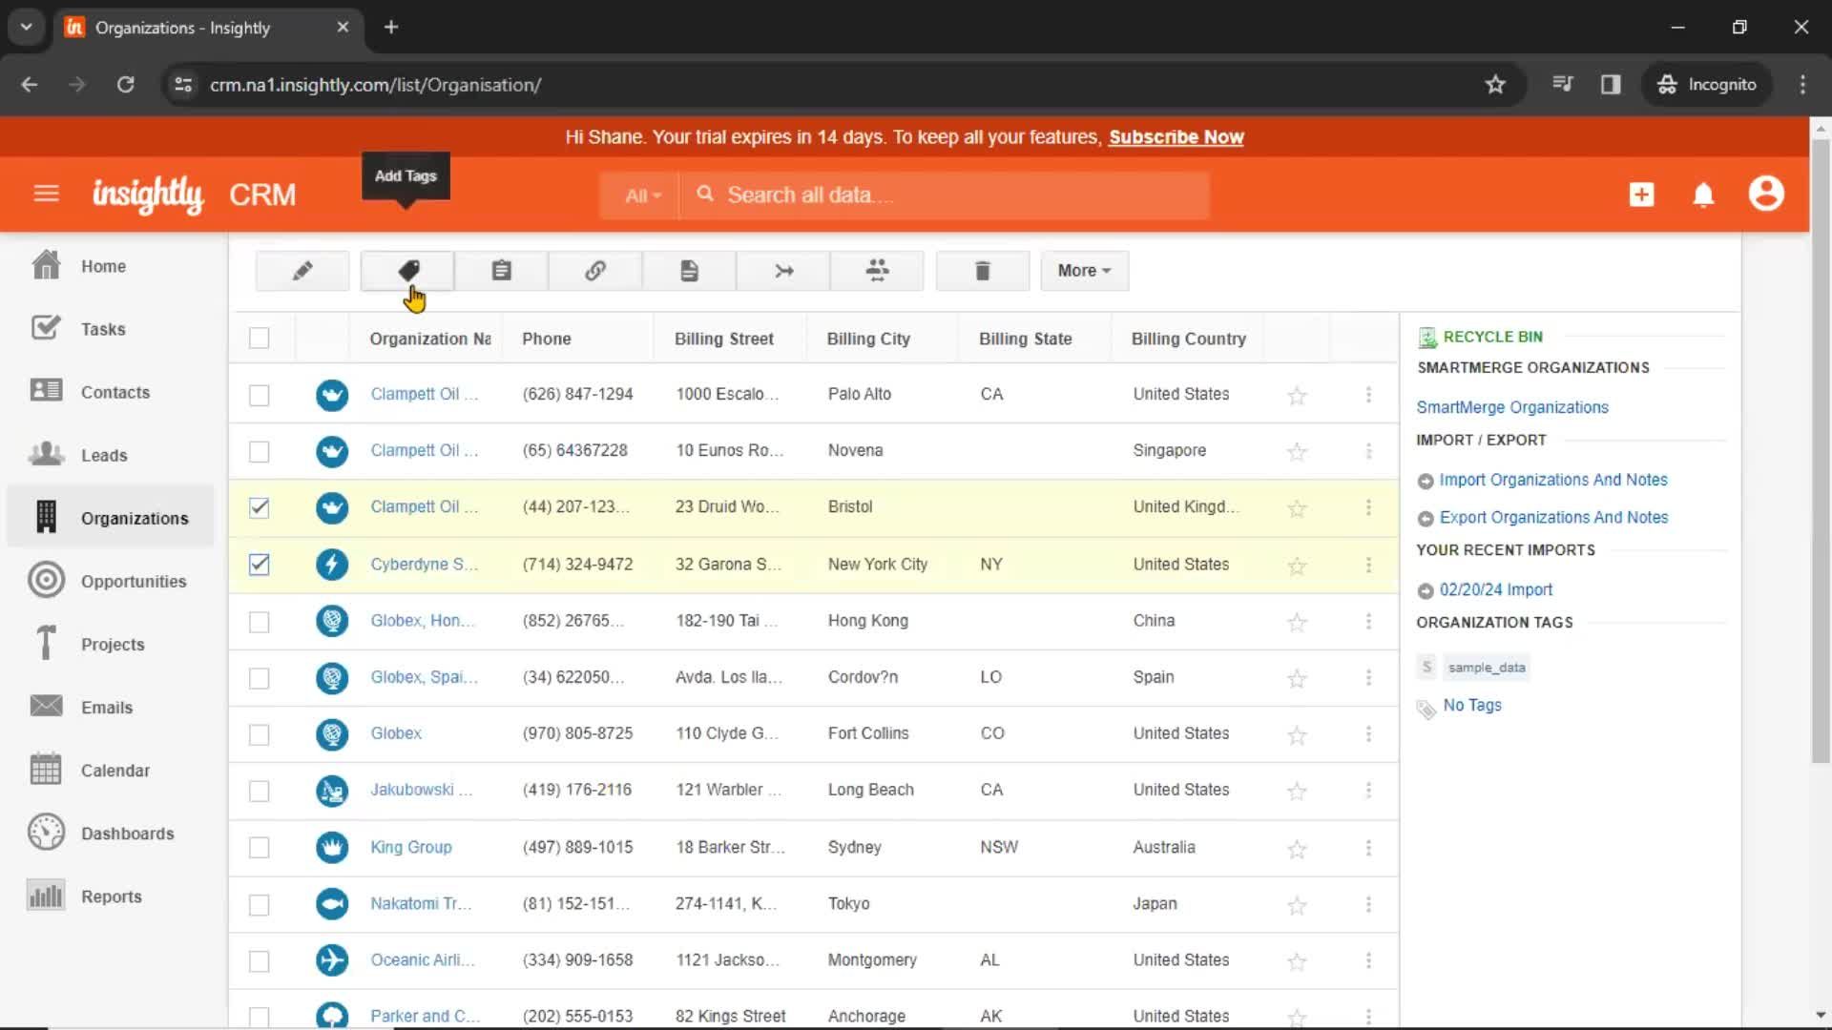
Task: Star the King Group row
Action: (1297, 849)
